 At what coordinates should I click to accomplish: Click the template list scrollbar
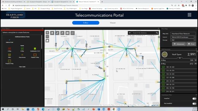tap(41, 42)
